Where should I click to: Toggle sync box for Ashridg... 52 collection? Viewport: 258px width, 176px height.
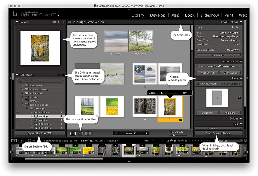(x=18, y=116)
